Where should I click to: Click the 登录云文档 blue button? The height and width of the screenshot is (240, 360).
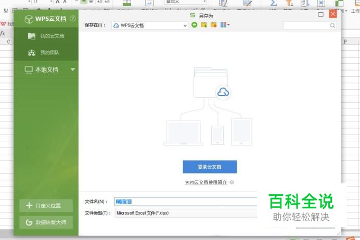point(210,167)
